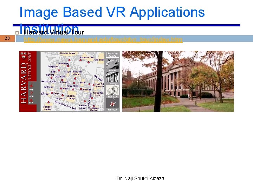Image resolution: width=253 pixels, height=190 pixels.
Task: Click the Sever building label
Action: pos(83,83)
